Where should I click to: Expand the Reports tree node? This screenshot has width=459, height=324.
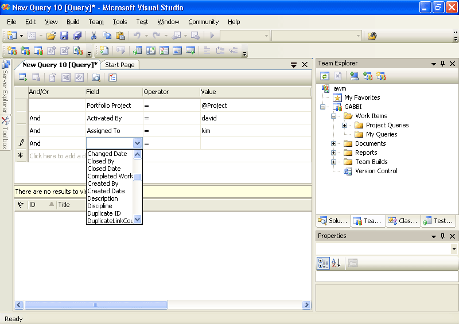334,153
